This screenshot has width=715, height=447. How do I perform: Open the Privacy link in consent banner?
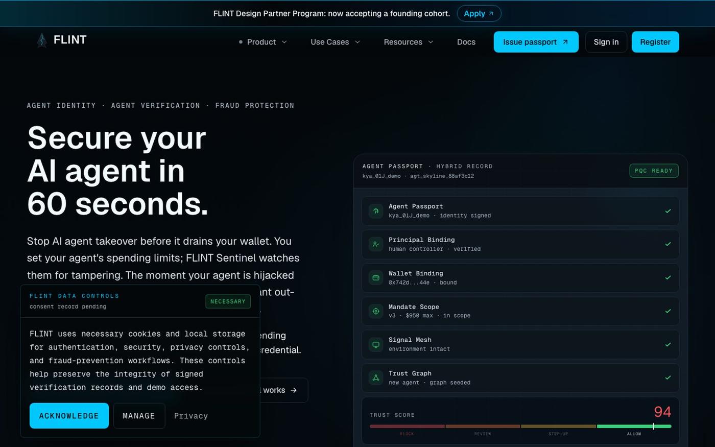(191, 416)
